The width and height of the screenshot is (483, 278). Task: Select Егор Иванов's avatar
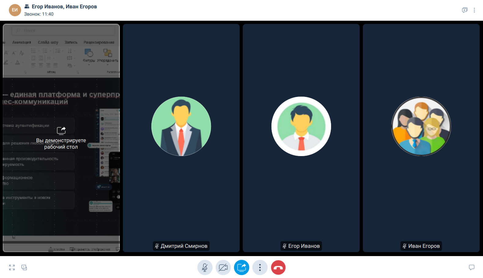(301, 126)
